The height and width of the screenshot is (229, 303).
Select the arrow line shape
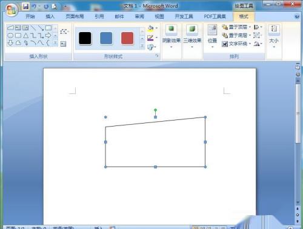(x=41, y=28)
